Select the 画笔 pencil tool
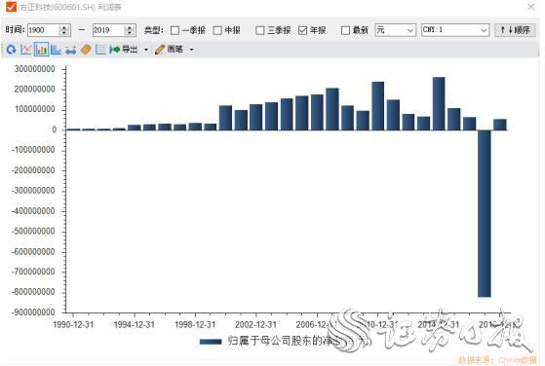Viewport: 545px width, 366px height. (169, 50)
